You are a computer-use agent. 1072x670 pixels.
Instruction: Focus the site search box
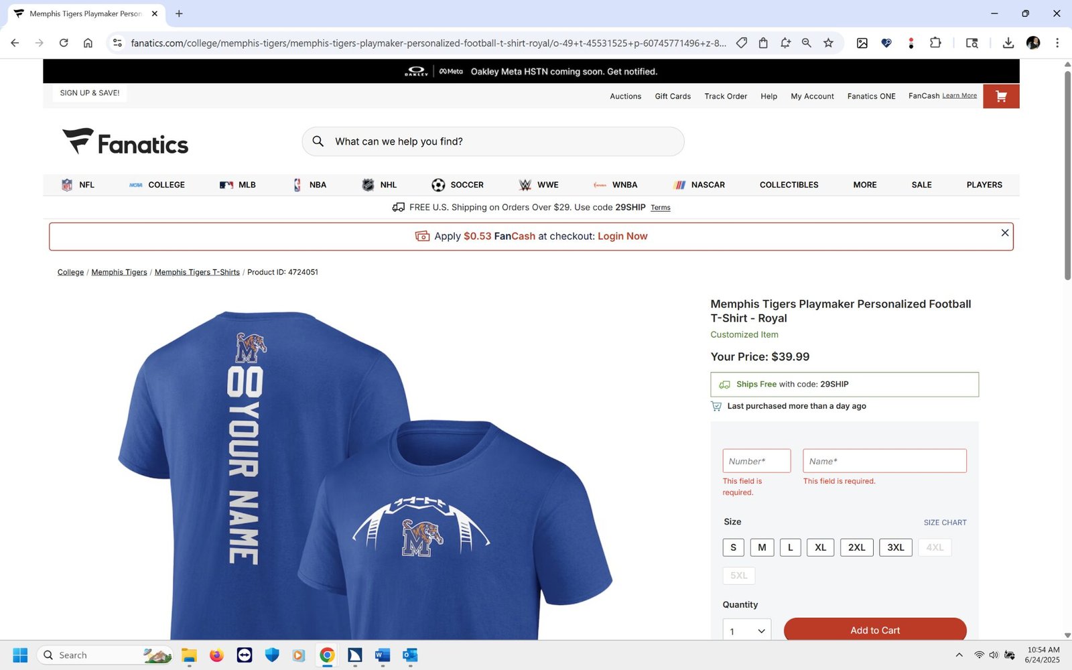point(493,141)
